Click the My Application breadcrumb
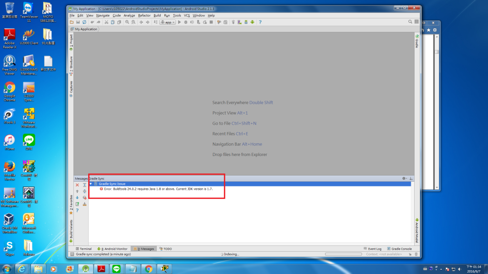The image size is (488, 274). [84, 29]
